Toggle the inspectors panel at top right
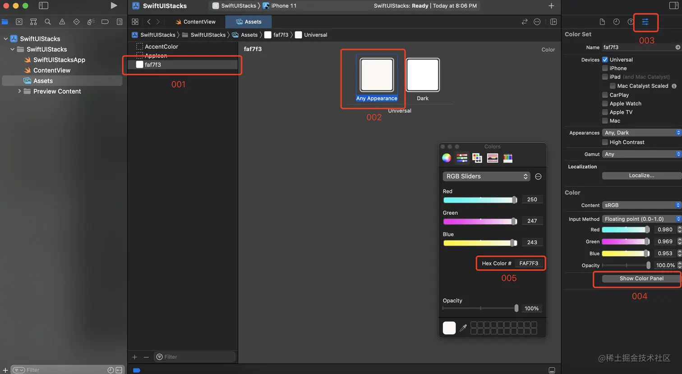The image size is (682, 374). 673,5
